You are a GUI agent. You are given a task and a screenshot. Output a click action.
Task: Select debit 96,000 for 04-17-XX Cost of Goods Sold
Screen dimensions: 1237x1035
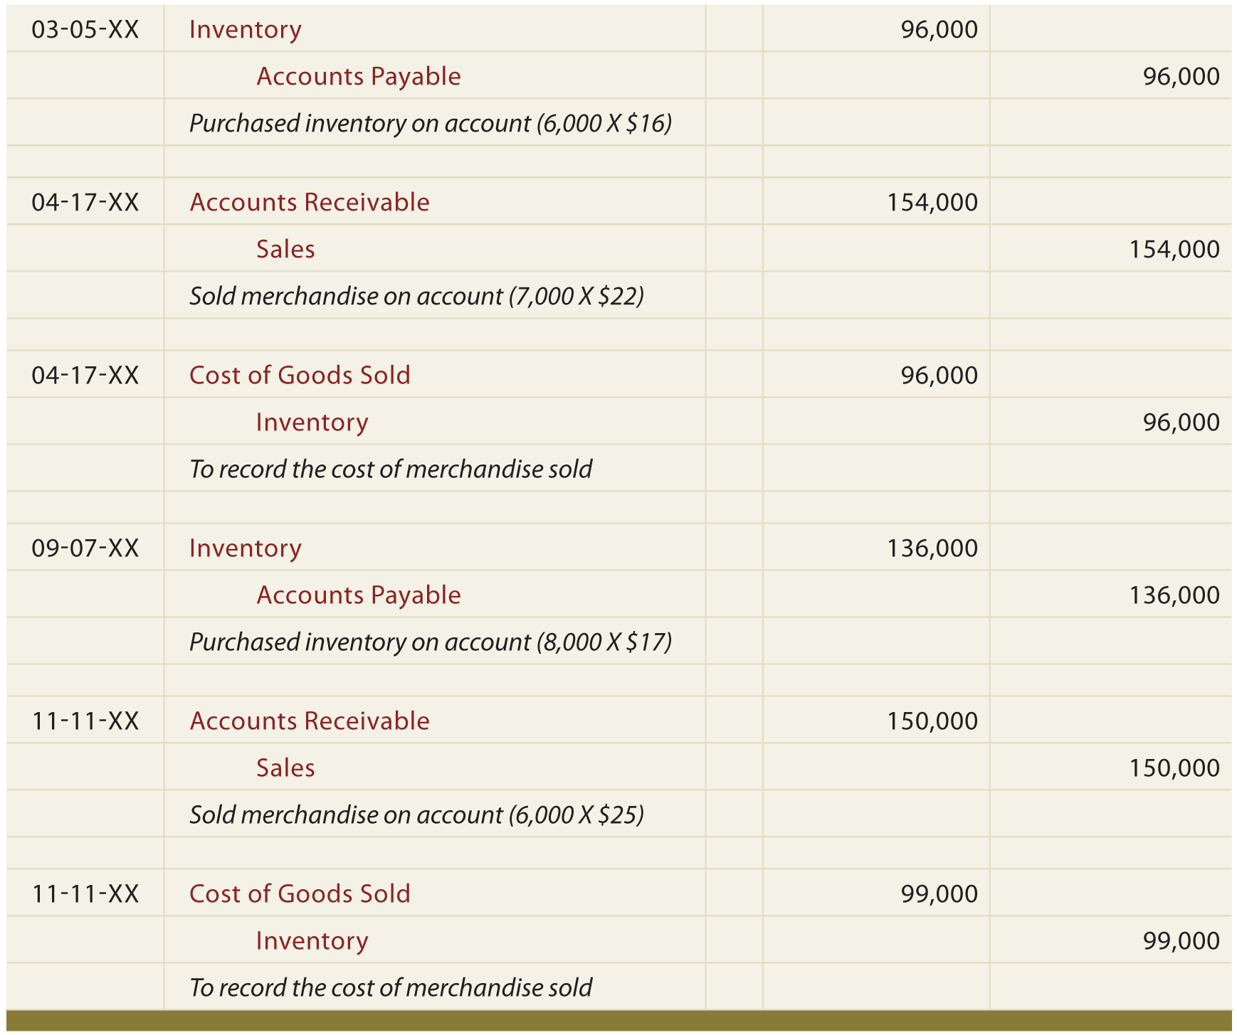coord(939,376)
